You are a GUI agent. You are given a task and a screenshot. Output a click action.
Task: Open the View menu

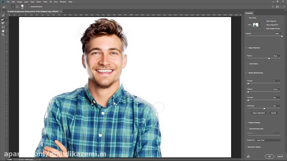coord(55,2)
